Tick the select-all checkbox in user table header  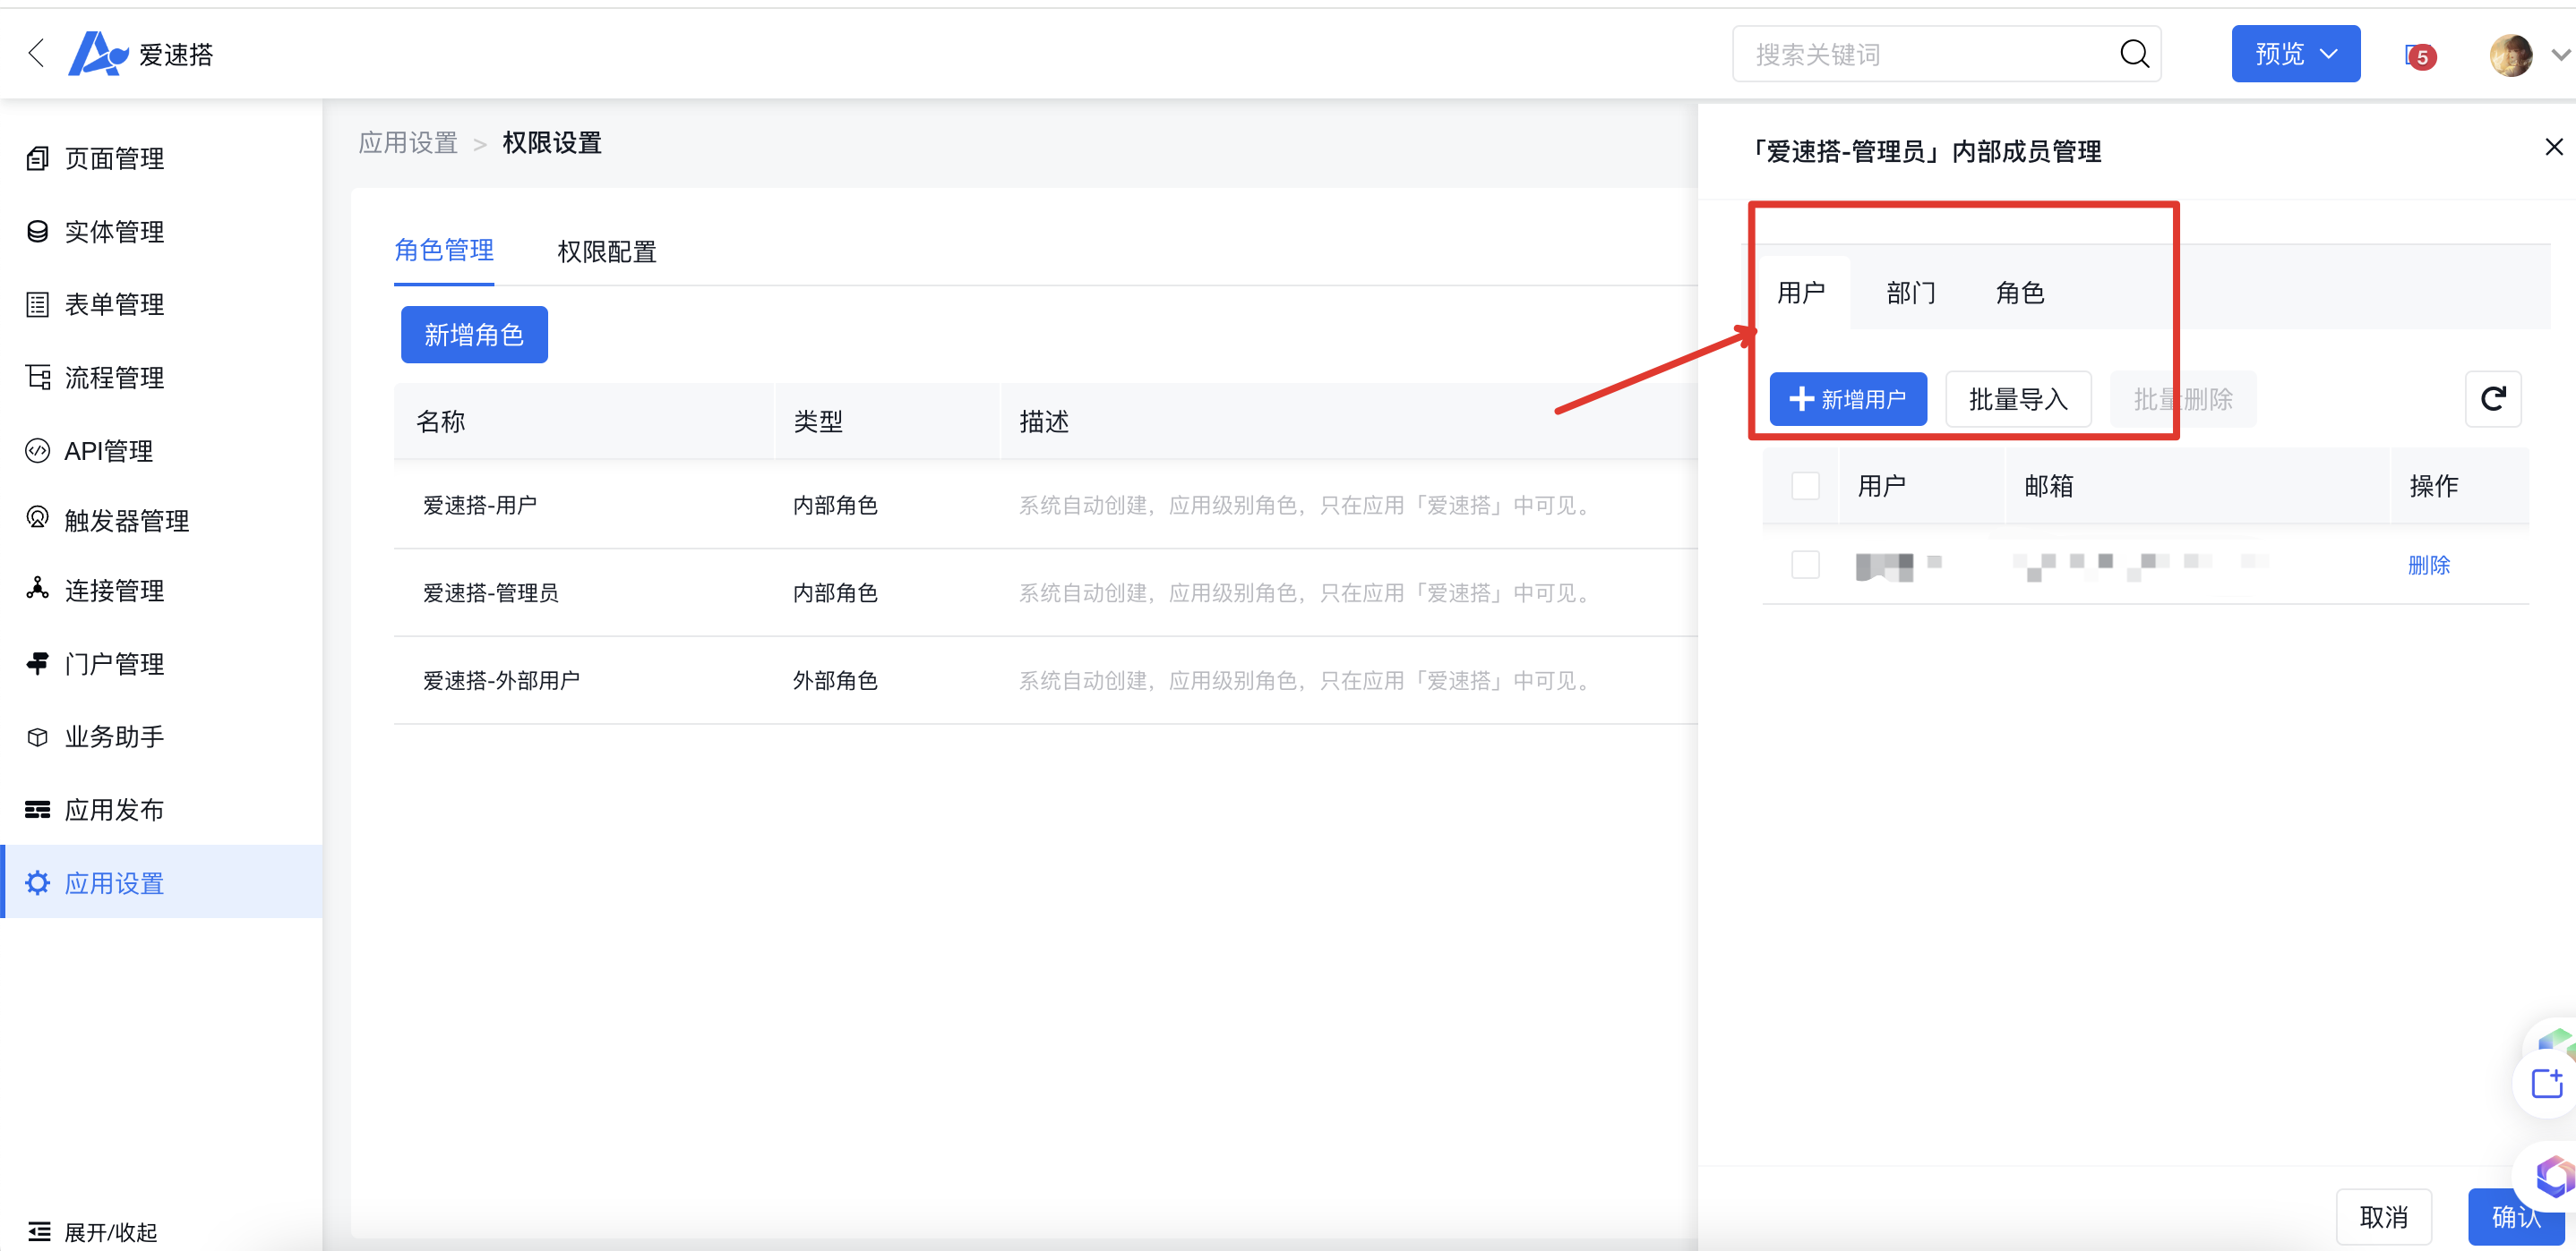[x=1805, y=487]
